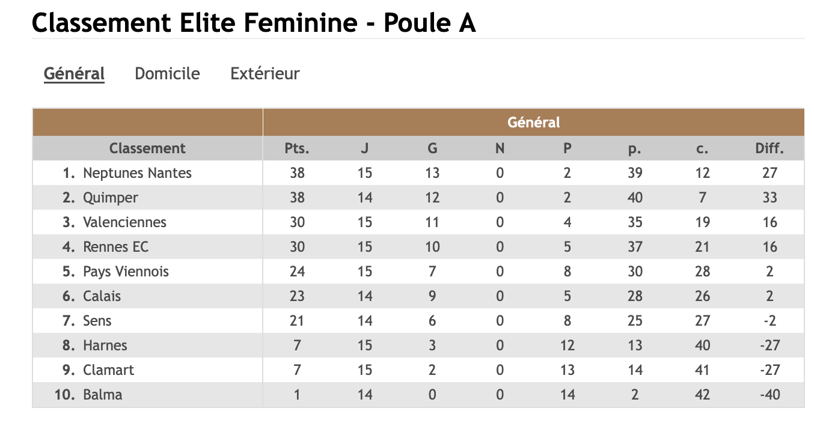Image resolution: width=814 pixels, height=423 pixels.
Task: Click the Rennes EC team row
Action: (115, 247)
